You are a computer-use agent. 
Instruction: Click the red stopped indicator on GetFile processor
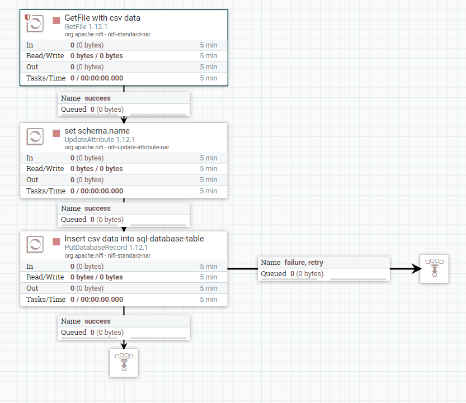pos(56,20)
